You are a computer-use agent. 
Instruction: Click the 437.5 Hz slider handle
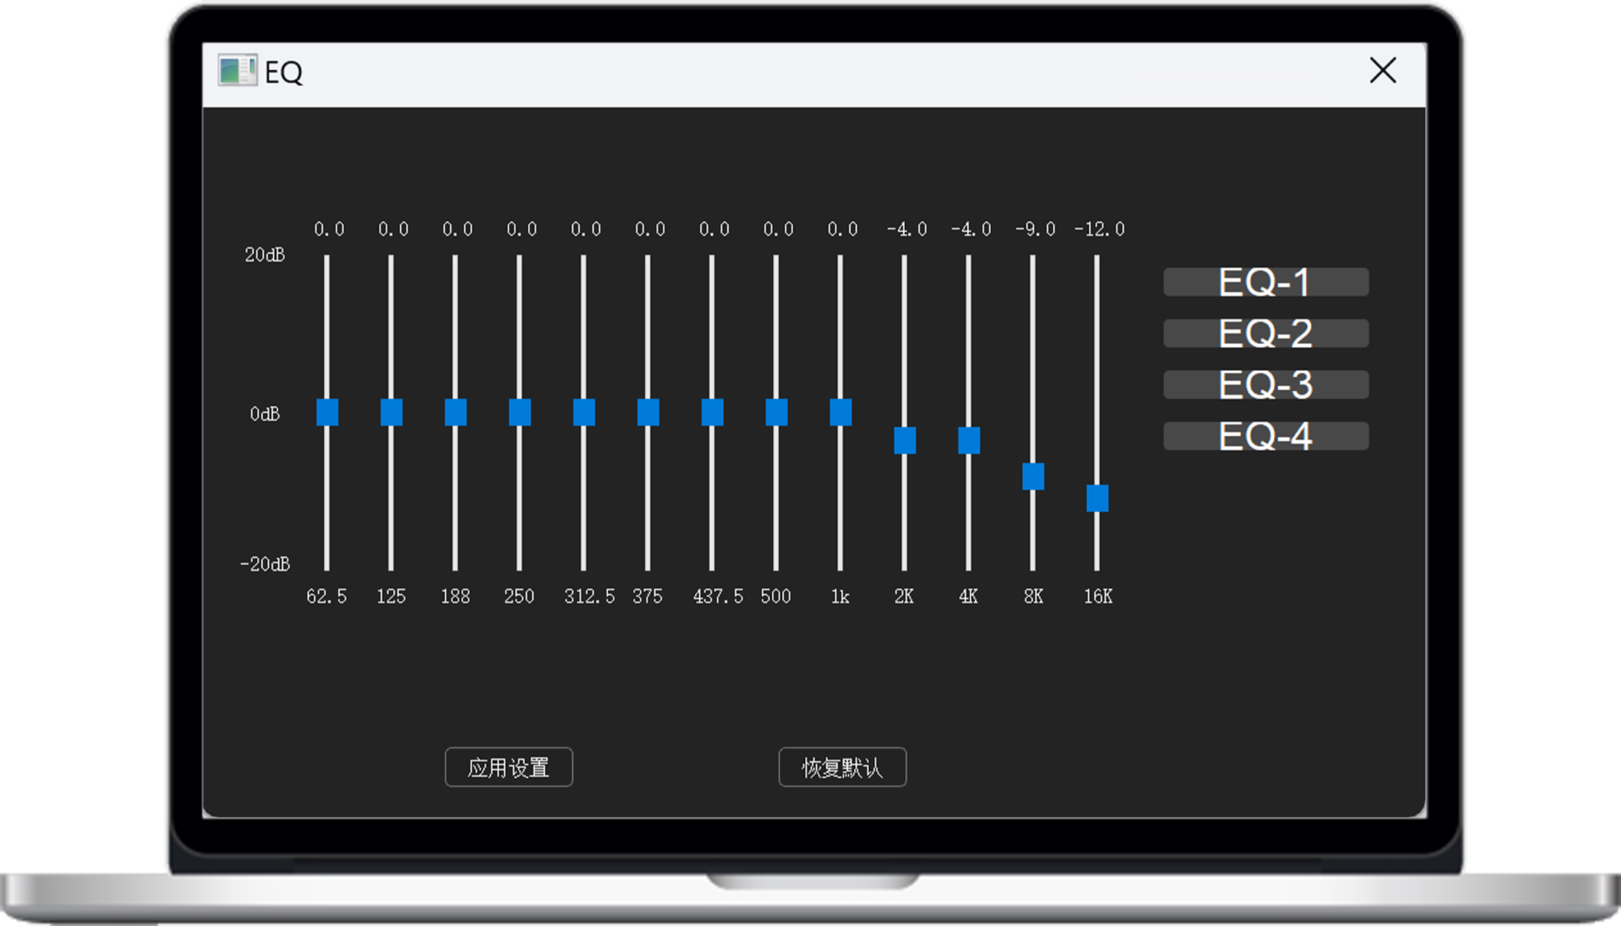tap(712, 412)
